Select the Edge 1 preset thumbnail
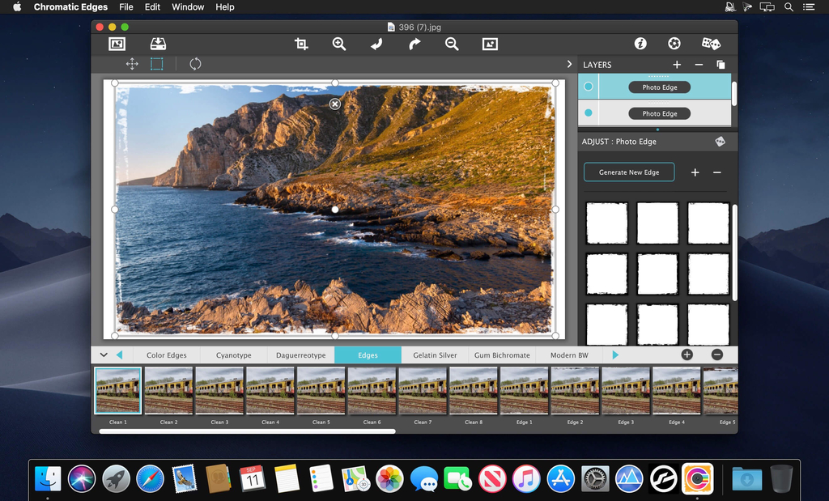Image resolution: width=829 pixels, height=501 pixels. click(524, 391)
